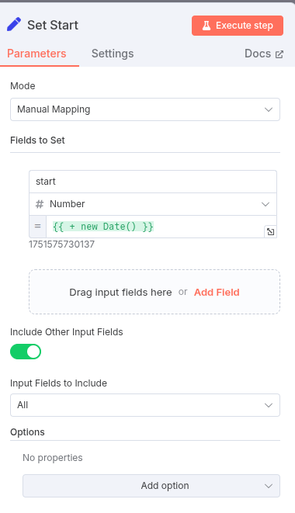Click the Set Start node title
The height and width of the screenshot is (513, 295).
coord(53,25)
